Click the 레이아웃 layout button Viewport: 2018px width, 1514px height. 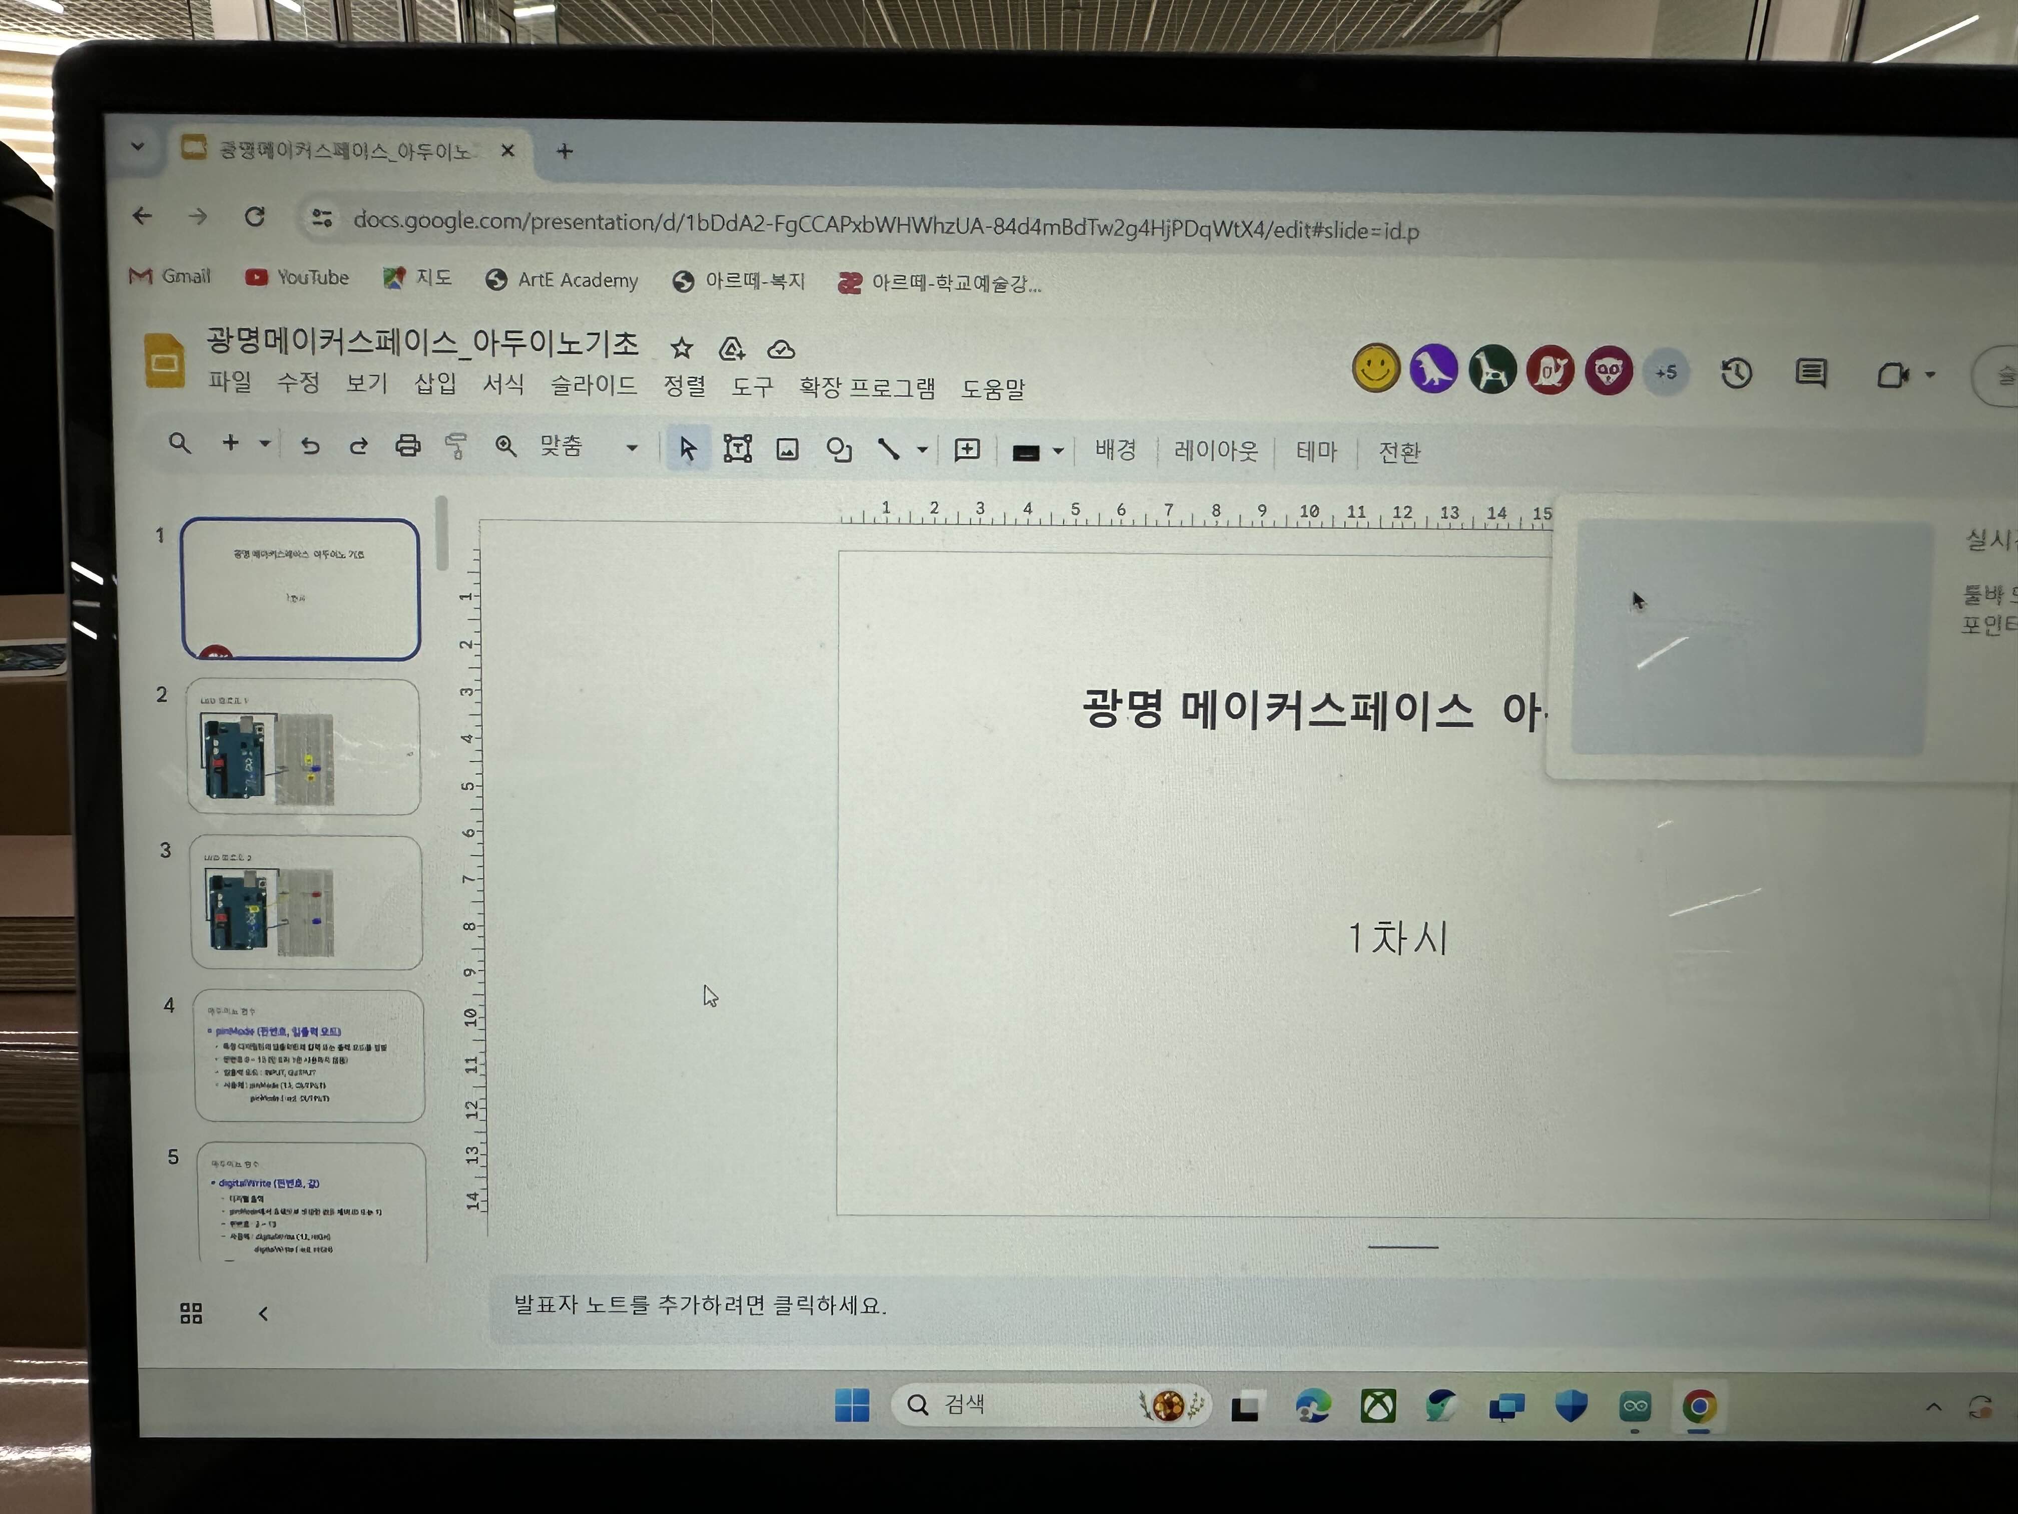click(x=1215, y=451)
